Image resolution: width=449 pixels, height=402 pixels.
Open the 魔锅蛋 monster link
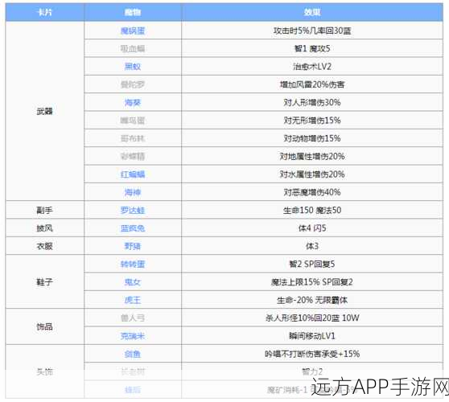[133, 31]
